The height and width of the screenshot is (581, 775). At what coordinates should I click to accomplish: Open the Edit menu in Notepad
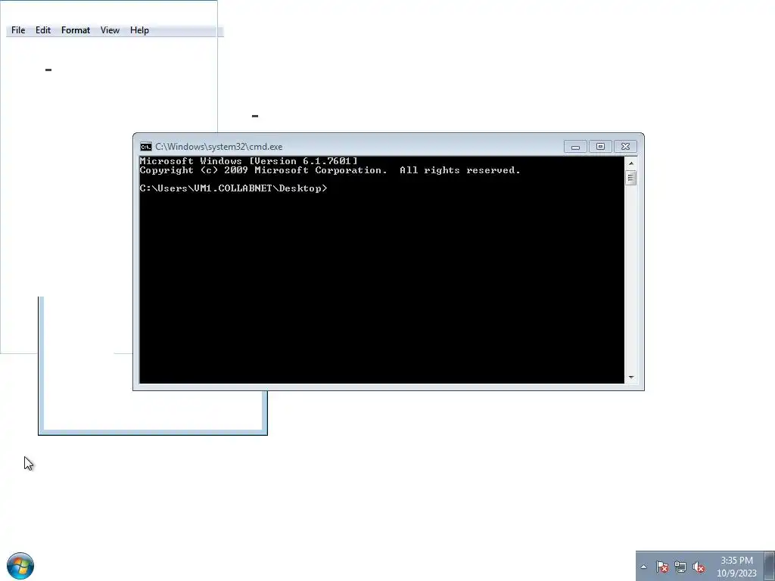tap(43, 30)
